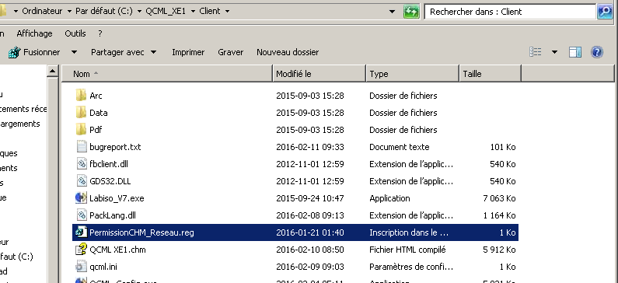618x283 pixels.
Task: Open the ? help menu
Action: tap(100, 33)
